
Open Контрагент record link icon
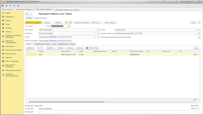pos(99,33)
